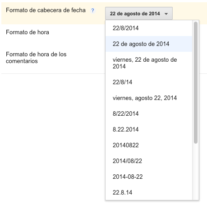Viewport: 207px width, 204px height.
Task: Open the date header format dropdown button
Action: 139,14
